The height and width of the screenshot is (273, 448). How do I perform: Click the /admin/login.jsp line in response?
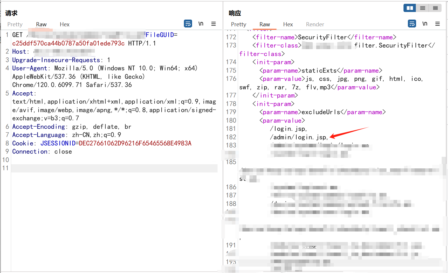point(299,137)
